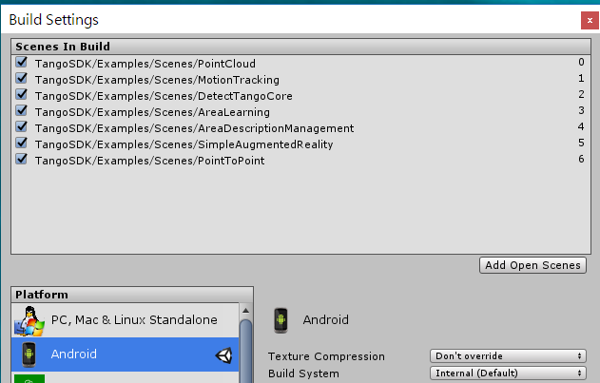Screen dimensions: 600x383
Task: Click scene index number 6
Action: click(581, 159)
